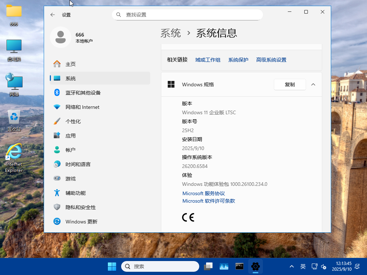
Task: Open Task View on the taskbar
Action: click(208, 266)
